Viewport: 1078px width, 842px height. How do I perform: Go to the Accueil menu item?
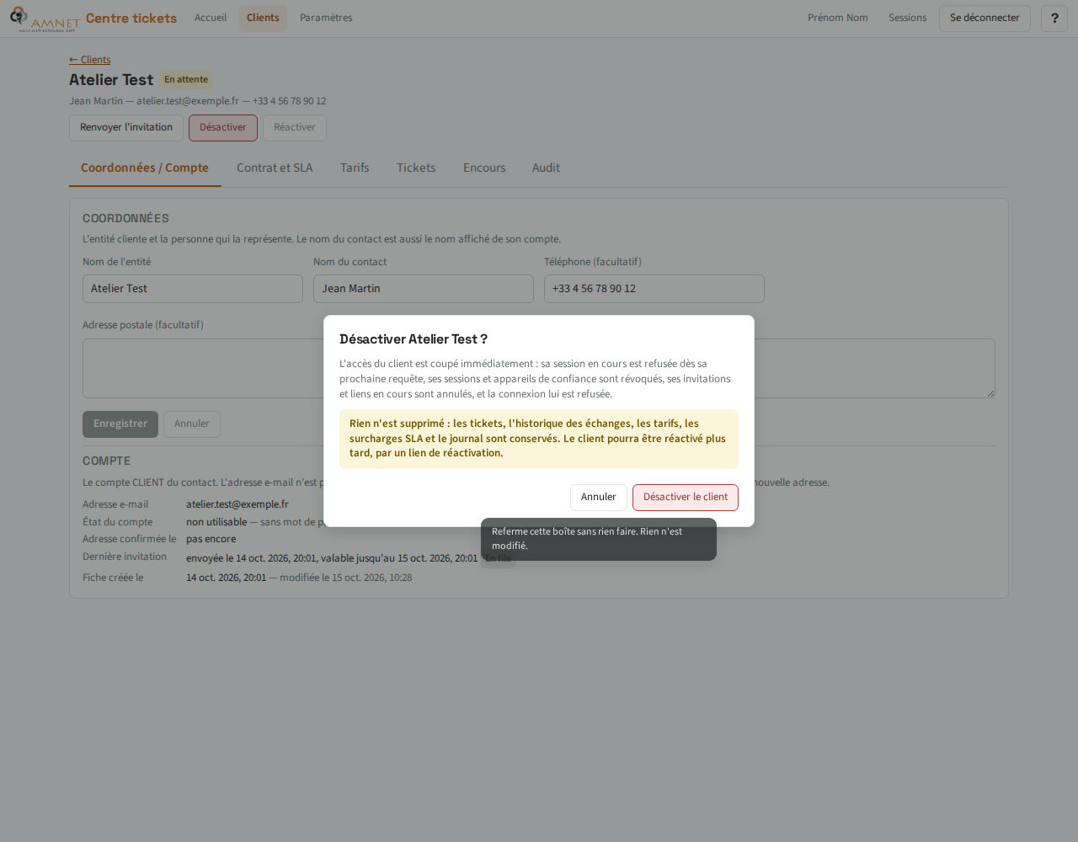click(211, 19)
